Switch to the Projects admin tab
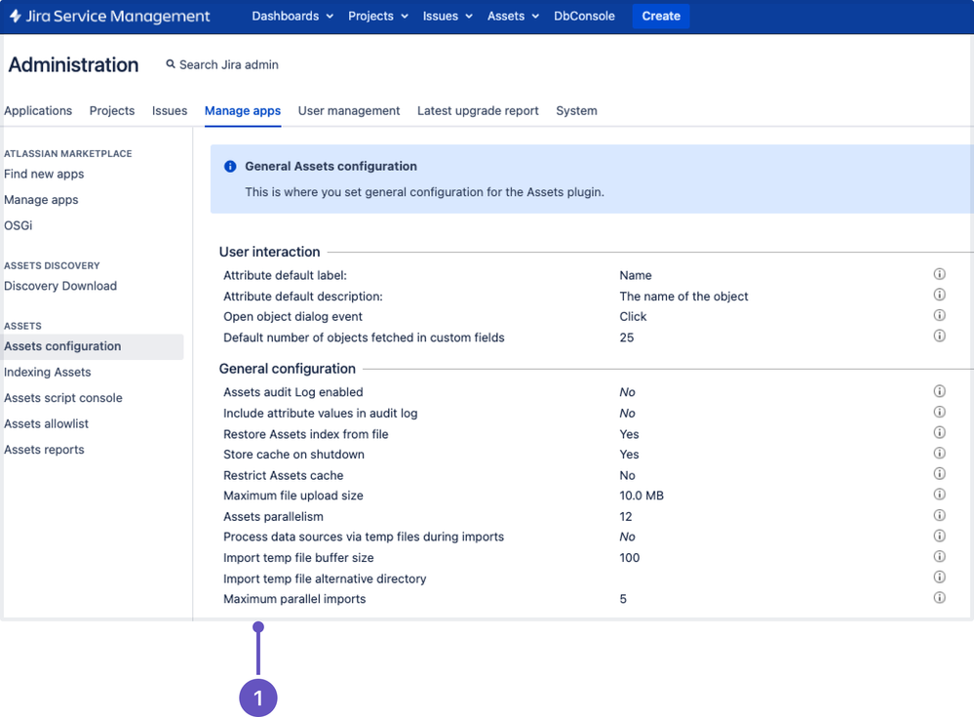Screen dimensions: 974x717 click(112, 110)
